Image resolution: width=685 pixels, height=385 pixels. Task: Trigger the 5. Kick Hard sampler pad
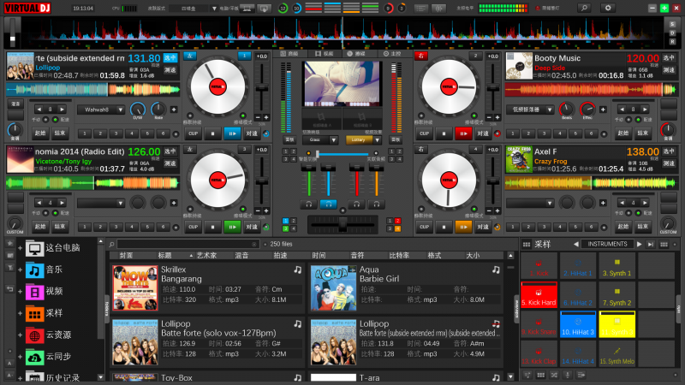coord(539,294)
